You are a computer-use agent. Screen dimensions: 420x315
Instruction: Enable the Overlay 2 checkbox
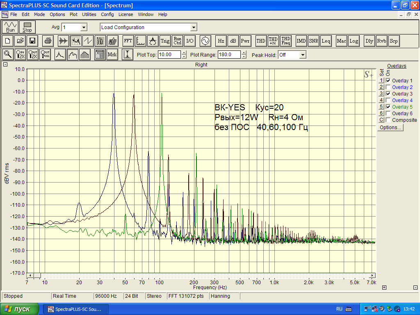pyautogui.click(x=388, y=87)
